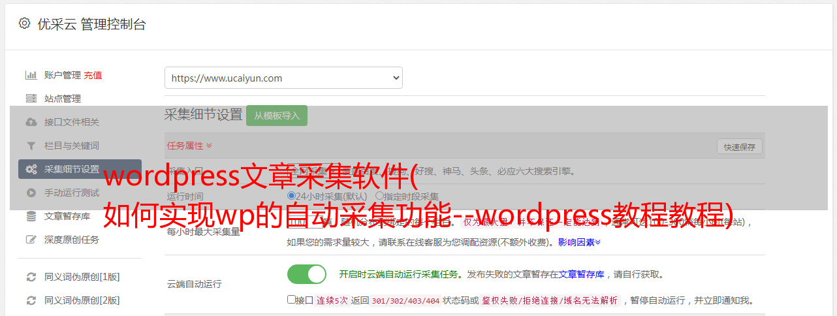Open 站点管理 in the sidebar
Screen dimensions: 837x316
[63, 99]
